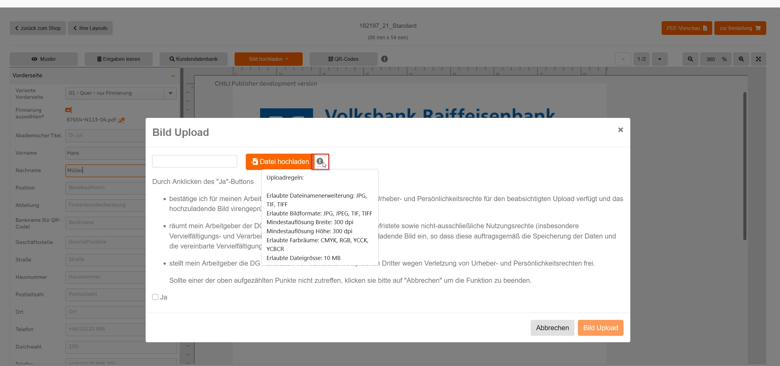Image resolution: width=780 pixels, height=366 pixels.
Task: Collapse the Vorderseite section
Action: (173, 76)
